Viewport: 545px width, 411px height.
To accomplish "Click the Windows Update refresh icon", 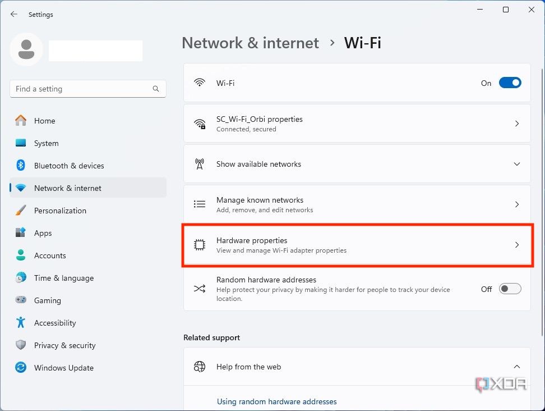I will tap(21, 368).
